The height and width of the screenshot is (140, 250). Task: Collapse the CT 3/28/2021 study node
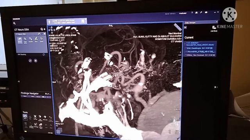click(x=185, y=44)
